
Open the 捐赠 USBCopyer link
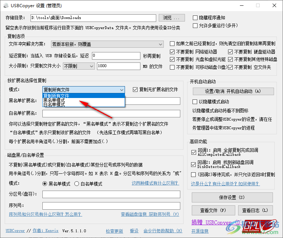tap(216, 223)
